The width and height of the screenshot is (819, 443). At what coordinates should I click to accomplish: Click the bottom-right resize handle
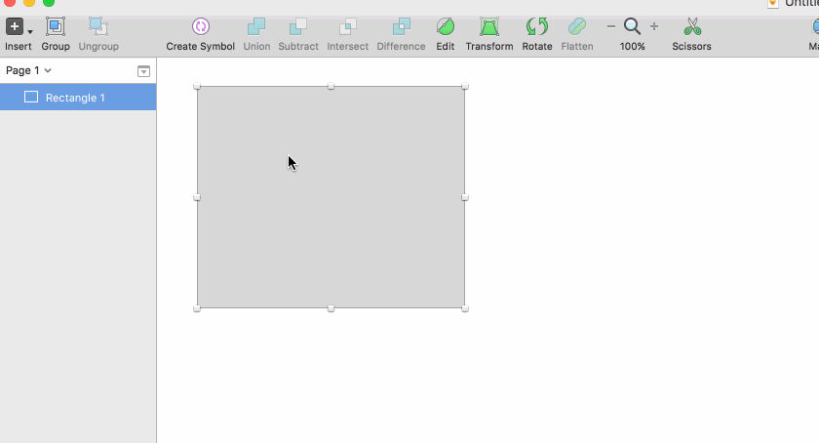tap(465, 308)
